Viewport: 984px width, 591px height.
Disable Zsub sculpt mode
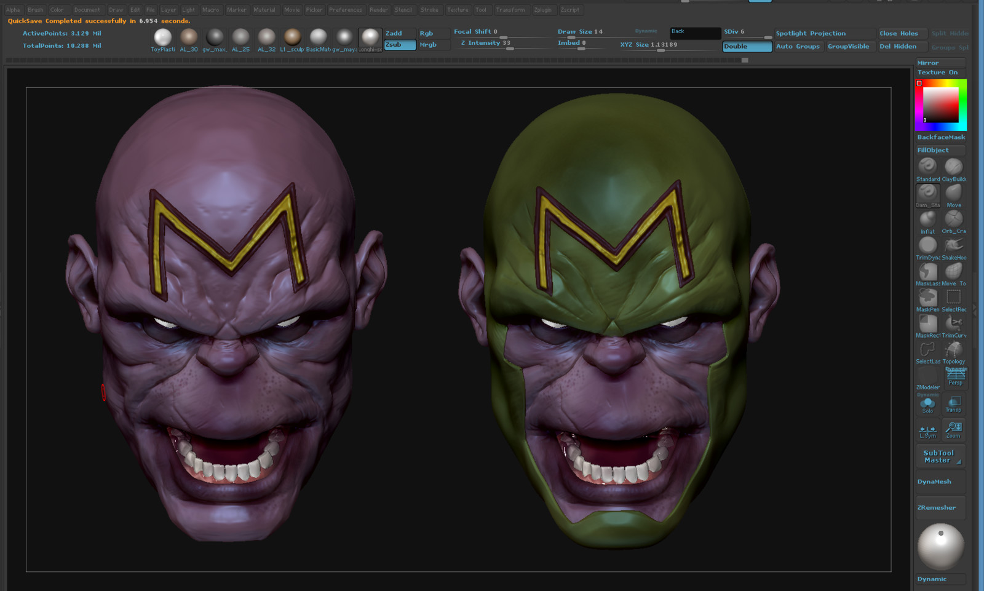(400, 45)
